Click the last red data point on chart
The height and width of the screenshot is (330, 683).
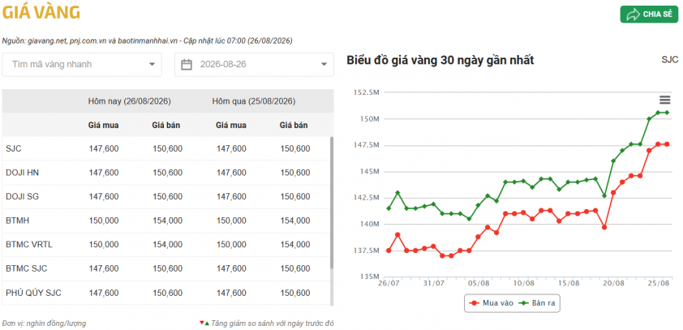pyautogui.click(x=667, y=144)
